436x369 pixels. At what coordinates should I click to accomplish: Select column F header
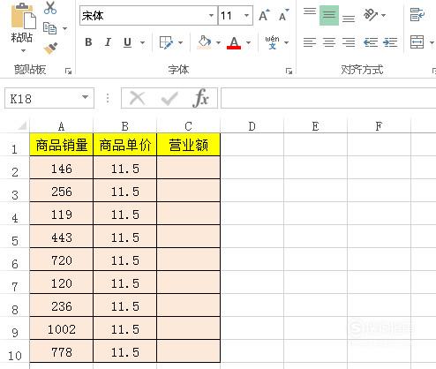pyautogui.click(x=379, y=126)
